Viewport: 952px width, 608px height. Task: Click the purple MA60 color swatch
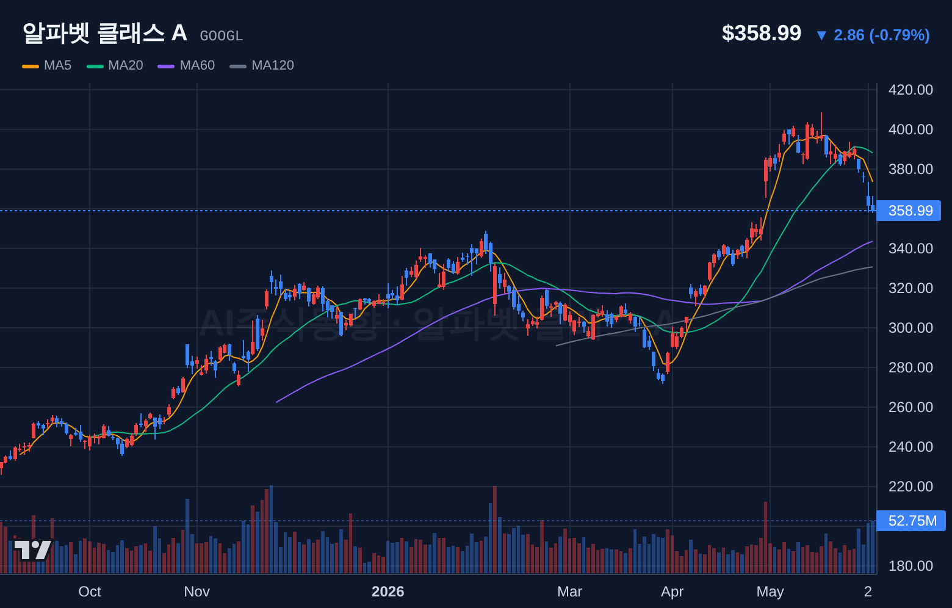166,66
